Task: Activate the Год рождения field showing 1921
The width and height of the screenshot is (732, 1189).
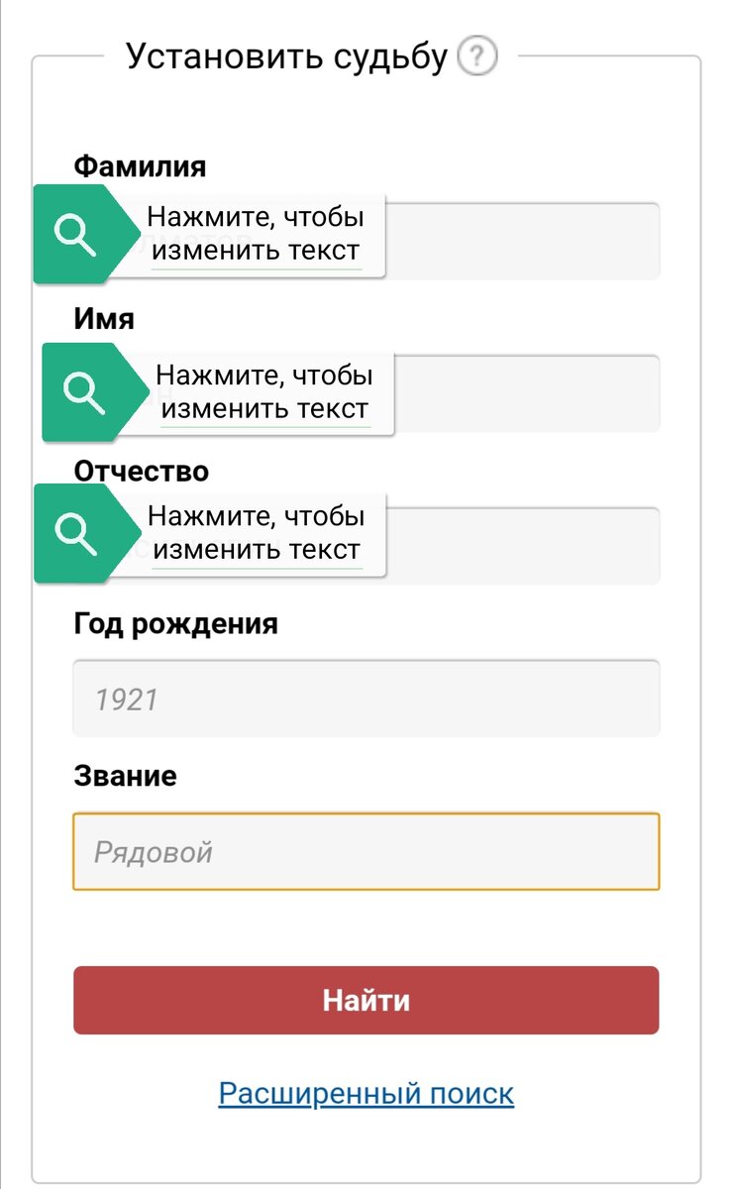Action: point(366,699)
